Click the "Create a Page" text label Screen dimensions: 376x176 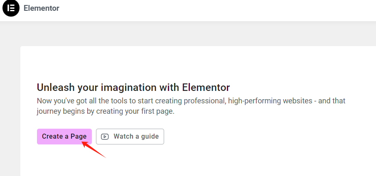[x=64, y=137]
